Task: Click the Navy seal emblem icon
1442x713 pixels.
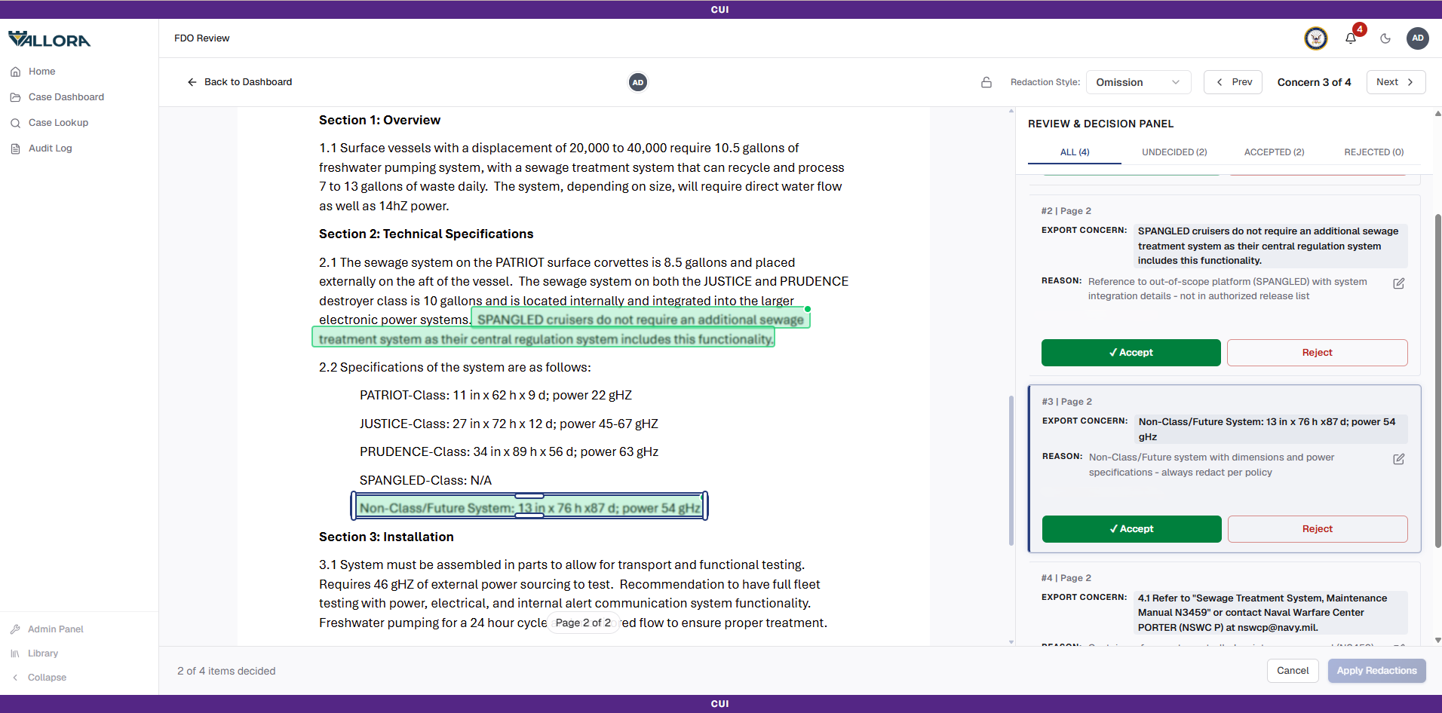Action: tap(1316, 38)
